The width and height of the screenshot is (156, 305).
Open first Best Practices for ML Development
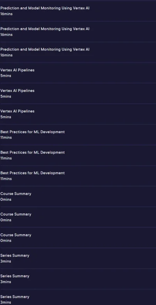click(78, 135)
